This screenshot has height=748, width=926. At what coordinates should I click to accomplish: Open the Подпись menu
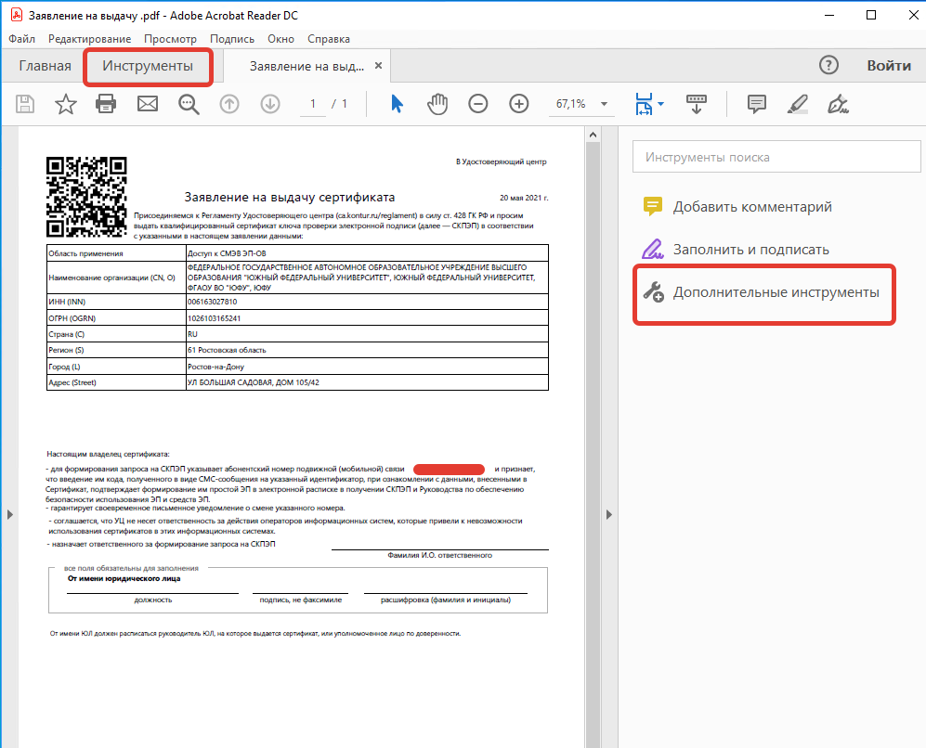click(x=232, y=39)
